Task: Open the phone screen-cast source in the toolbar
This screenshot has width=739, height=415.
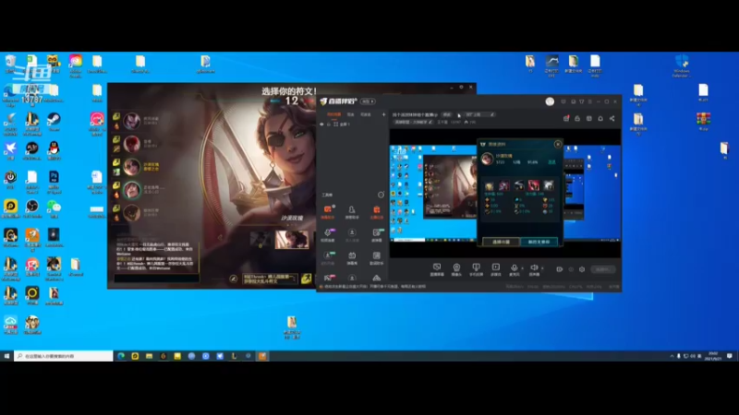Action: click(x=476, y=267)
